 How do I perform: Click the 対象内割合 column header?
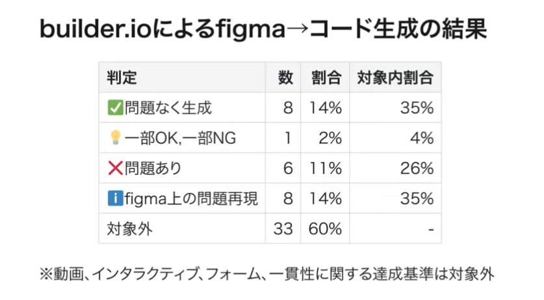pos(395,78)
